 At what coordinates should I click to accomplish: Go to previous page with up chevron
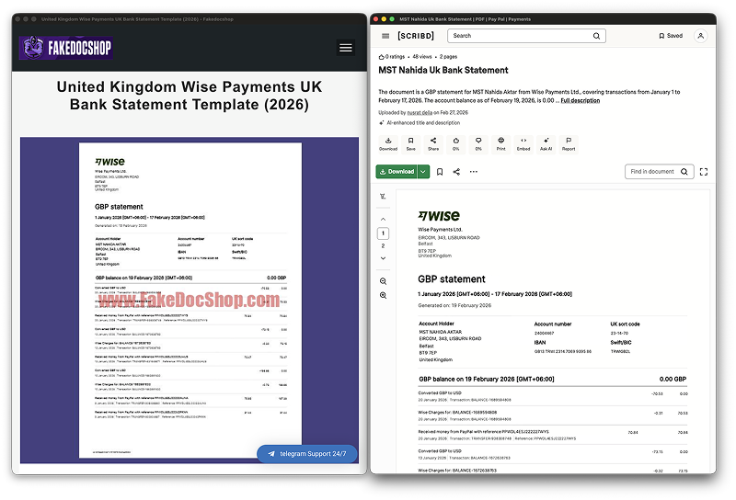tap(383, 219)
